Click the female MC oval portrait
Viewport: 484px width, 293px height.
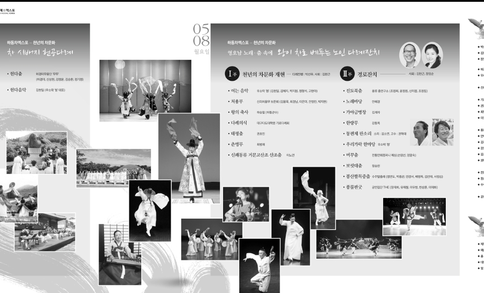click(x=432, y=55)
